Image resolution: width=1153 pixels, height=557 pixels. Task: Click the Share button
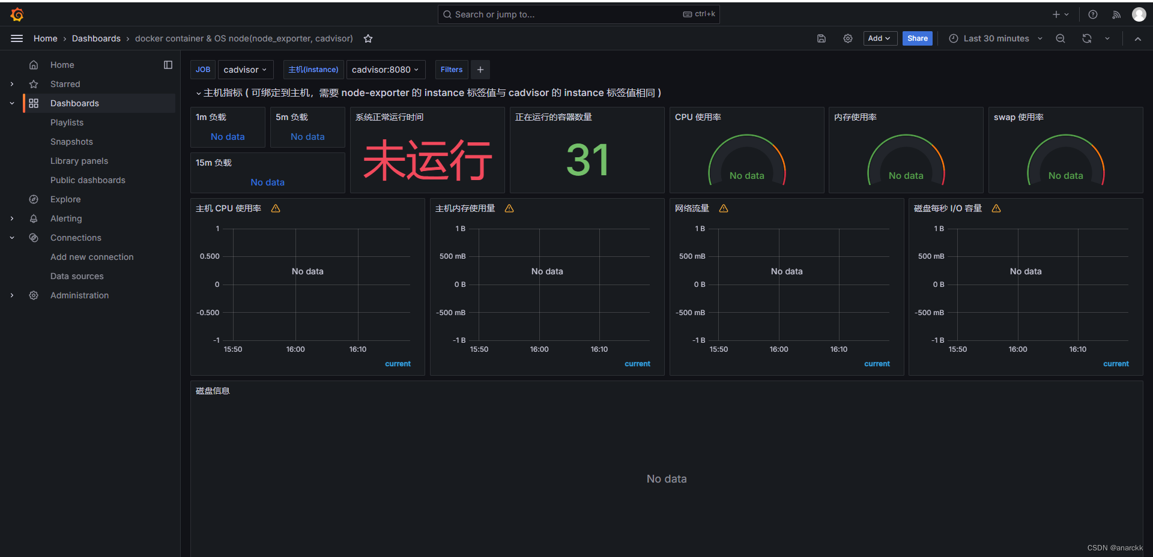click(918, 38)
